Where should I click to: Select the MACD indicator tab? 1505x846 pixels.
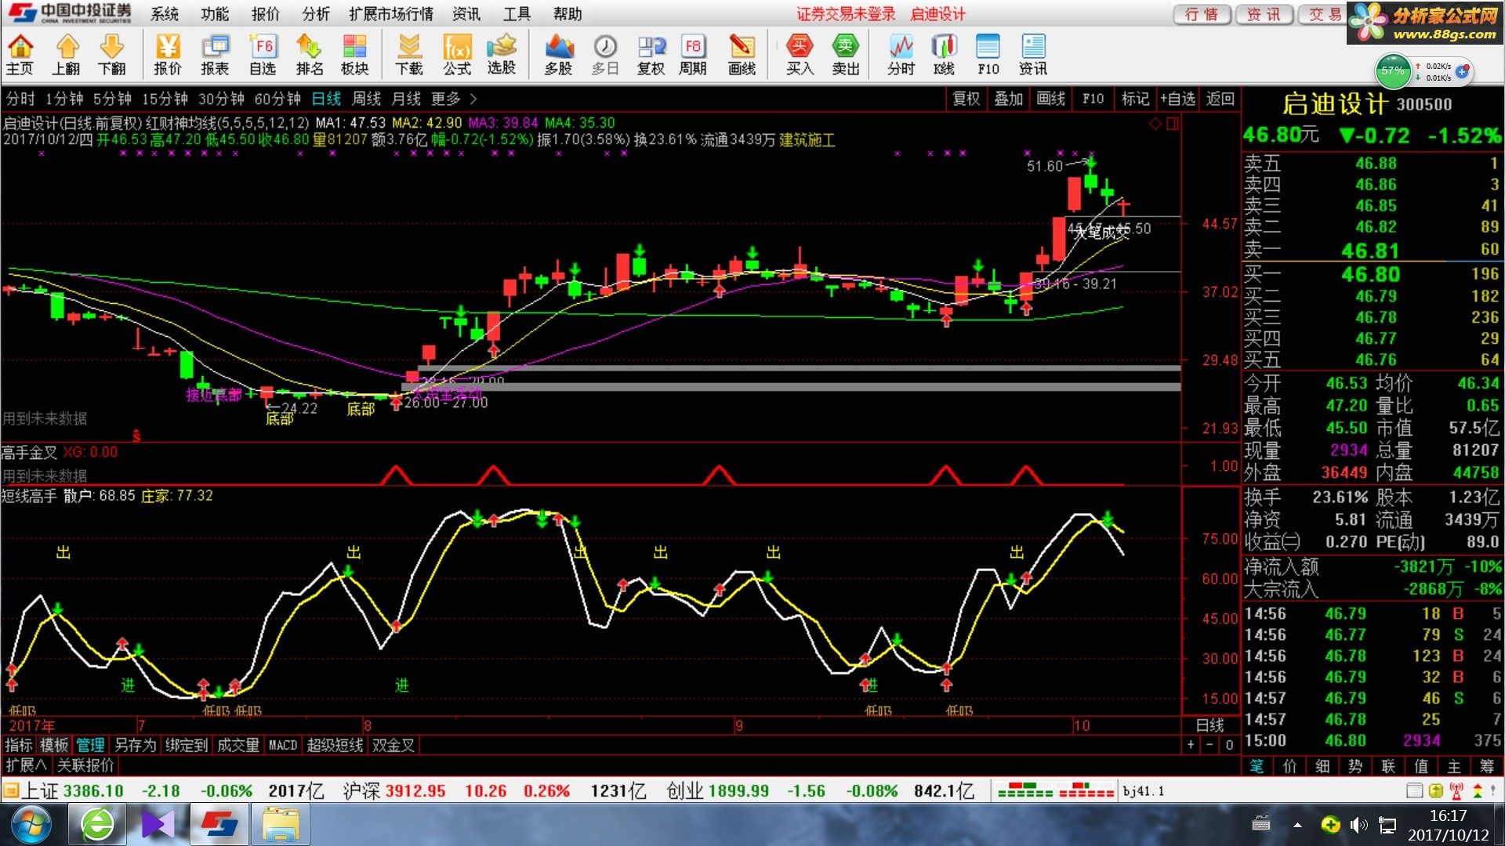(283, 745)
